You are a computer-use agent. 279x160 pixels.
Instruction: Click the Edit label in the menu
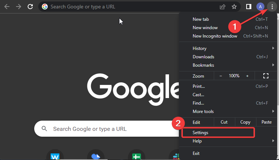tap(196, 122)
